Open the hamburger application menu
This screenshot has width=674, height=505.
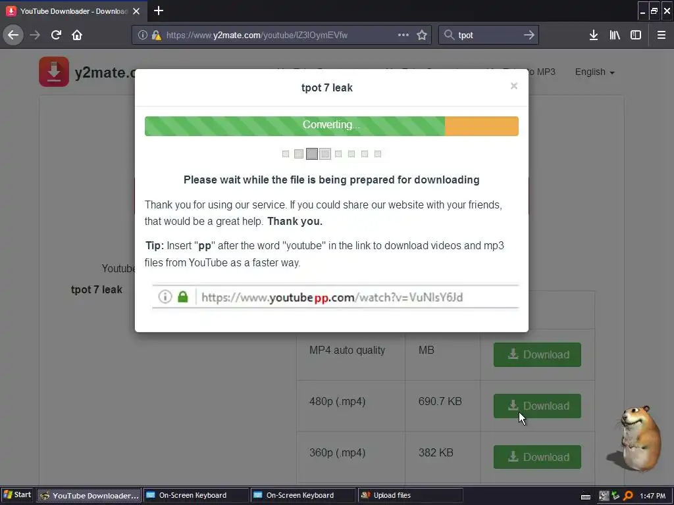click(661, 35)
